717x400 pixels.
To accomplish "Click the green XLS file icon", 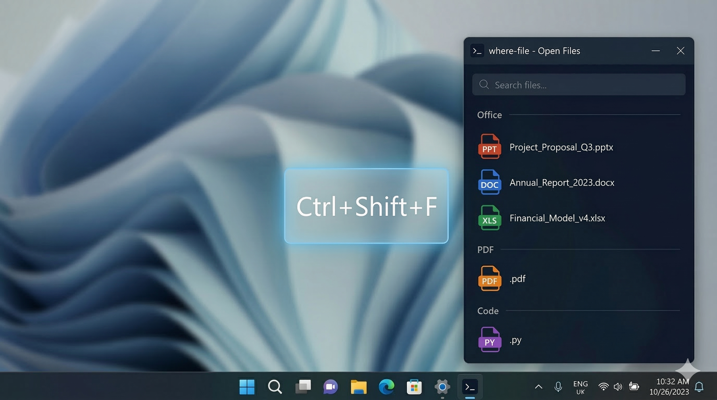I will (489, 218).
